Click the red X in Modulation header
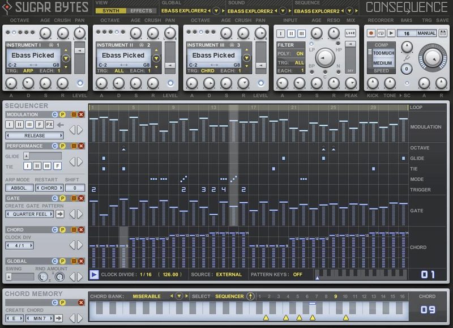Image resolution: width=453 pixels, height=328 pixels. click(80, 115)
